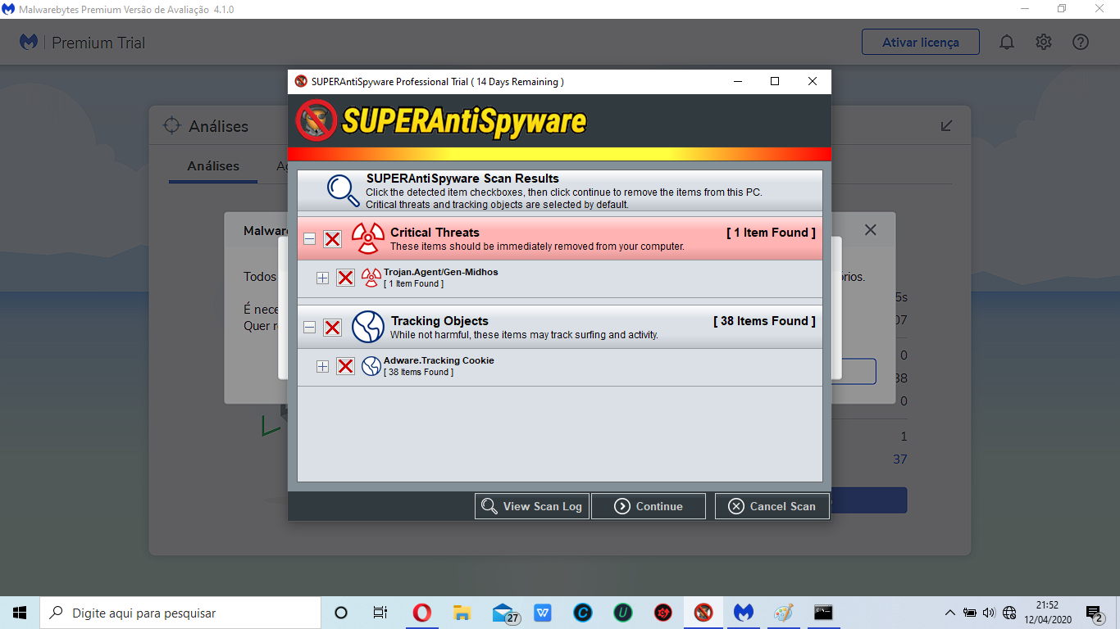
Task: Minimize the SUPERAntiSpyware window
Action: tap(737, 81)
